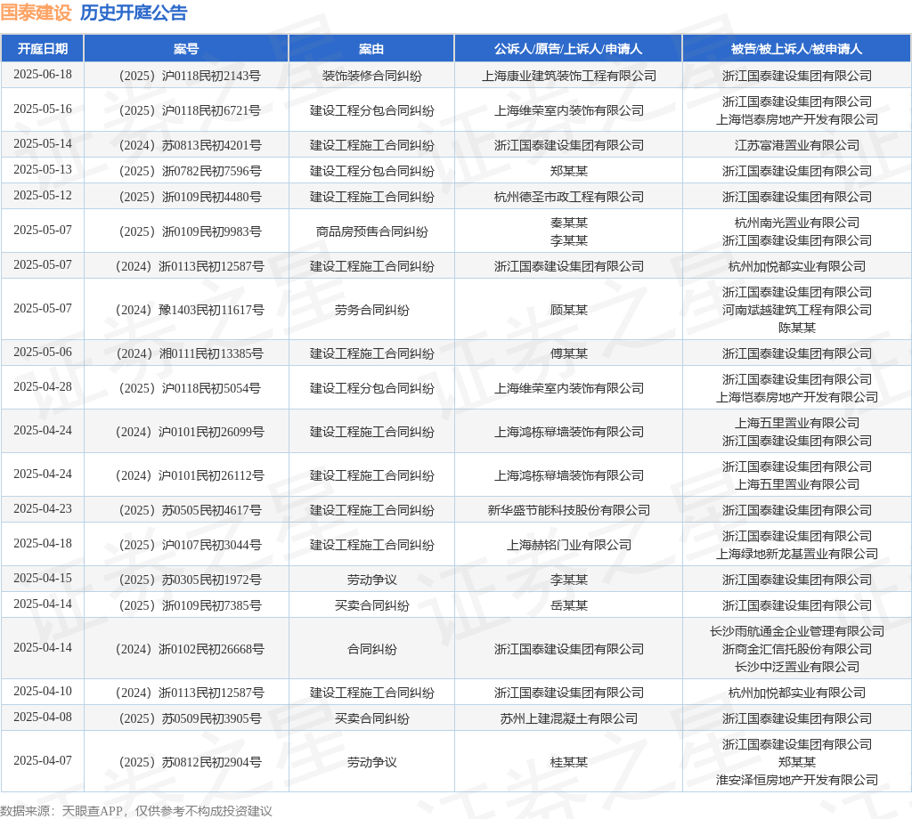Select case number (2024)苏0813民初4201号

(x=190, y=145)
